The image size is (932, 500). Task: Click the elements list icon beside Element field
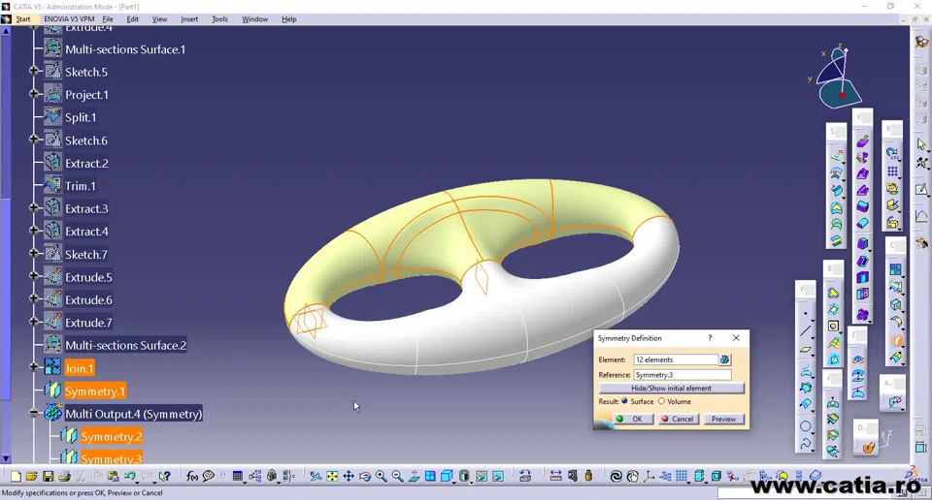point(724,359)
